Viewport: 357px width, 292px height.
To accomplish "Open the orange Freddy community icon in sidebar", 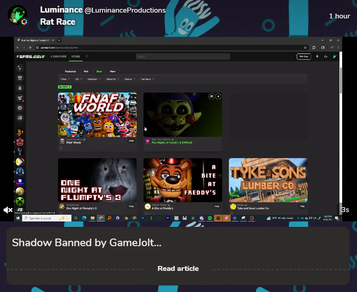I will coord(20,132).
